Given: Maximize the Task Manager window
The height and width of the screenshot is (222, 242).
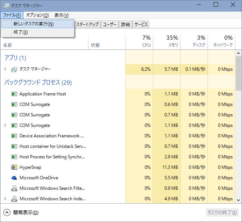Looking at the screenshot, I should (216, 4).
